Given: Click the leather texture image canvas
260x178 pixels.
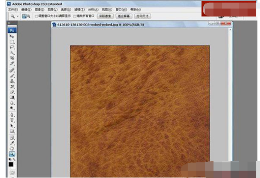Looking at the screenshot, I should tap(140, 111).
